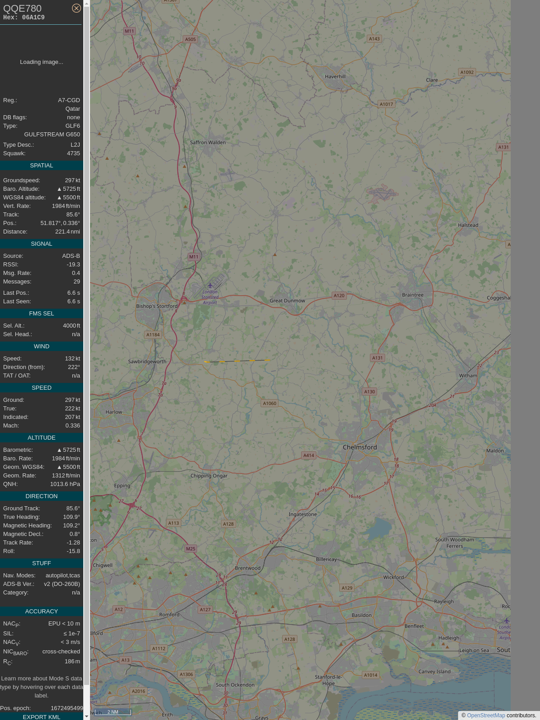Click the FMS SEL section header
The image size is (540, 720).
[41, 314]
